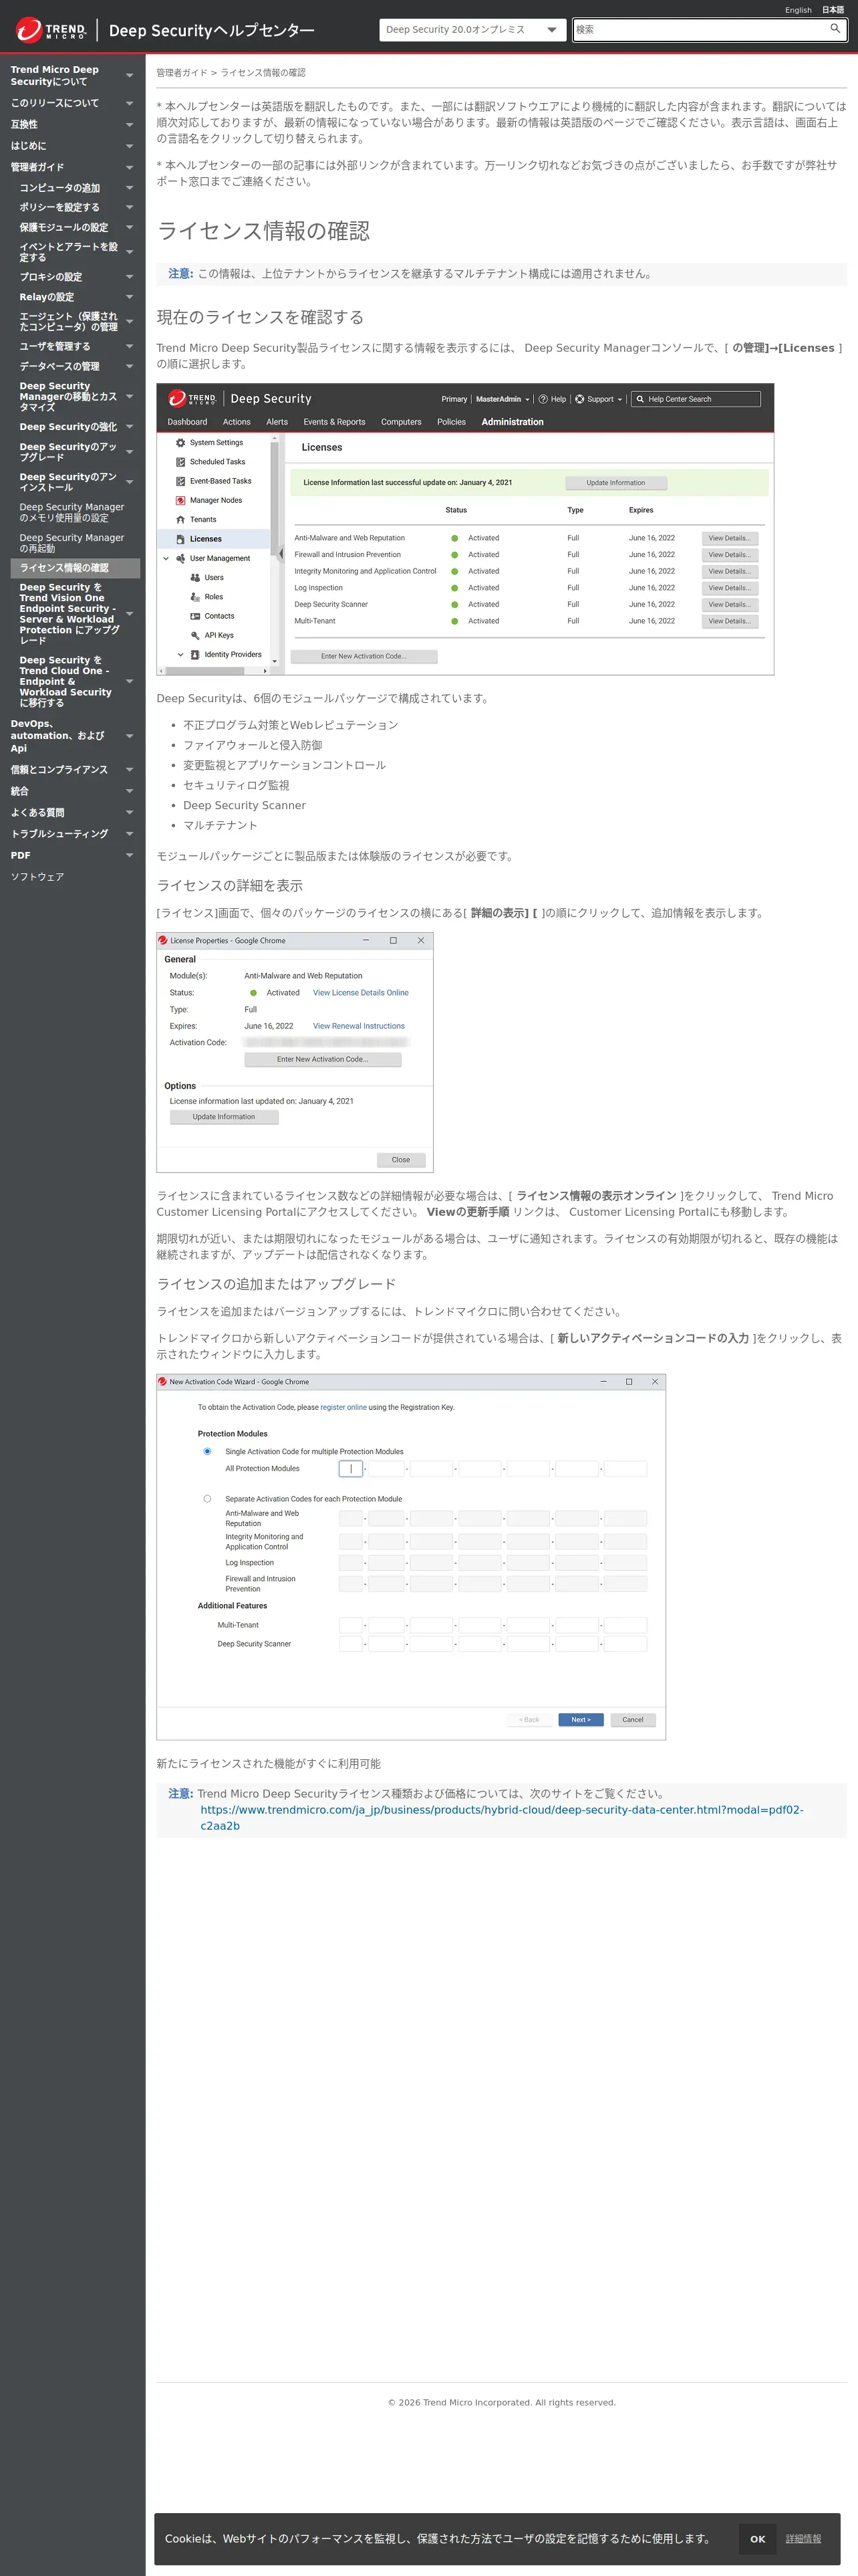Expand the プロキシの設定 arrow
This screenshot has height=2576, width=858.
[130, 277]
